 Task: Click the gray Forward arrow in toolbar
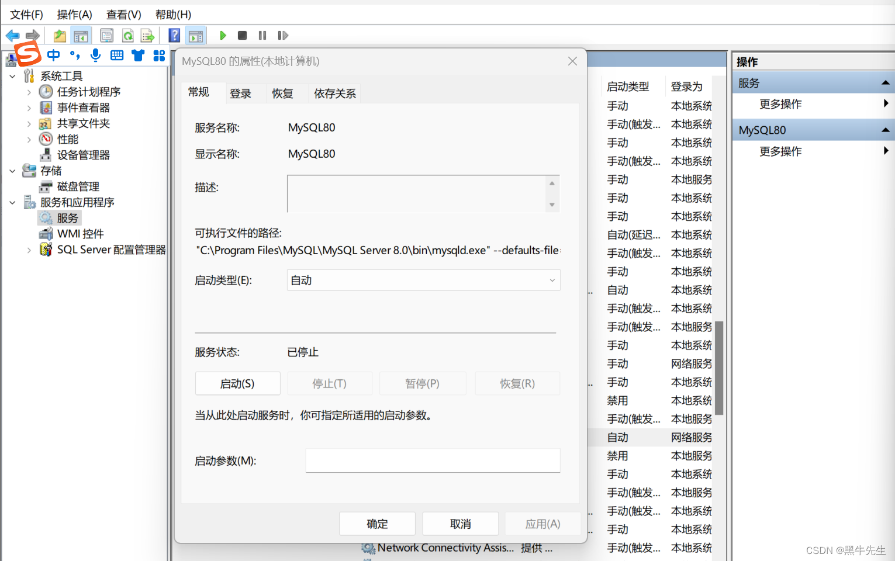[x=33, y=36]
